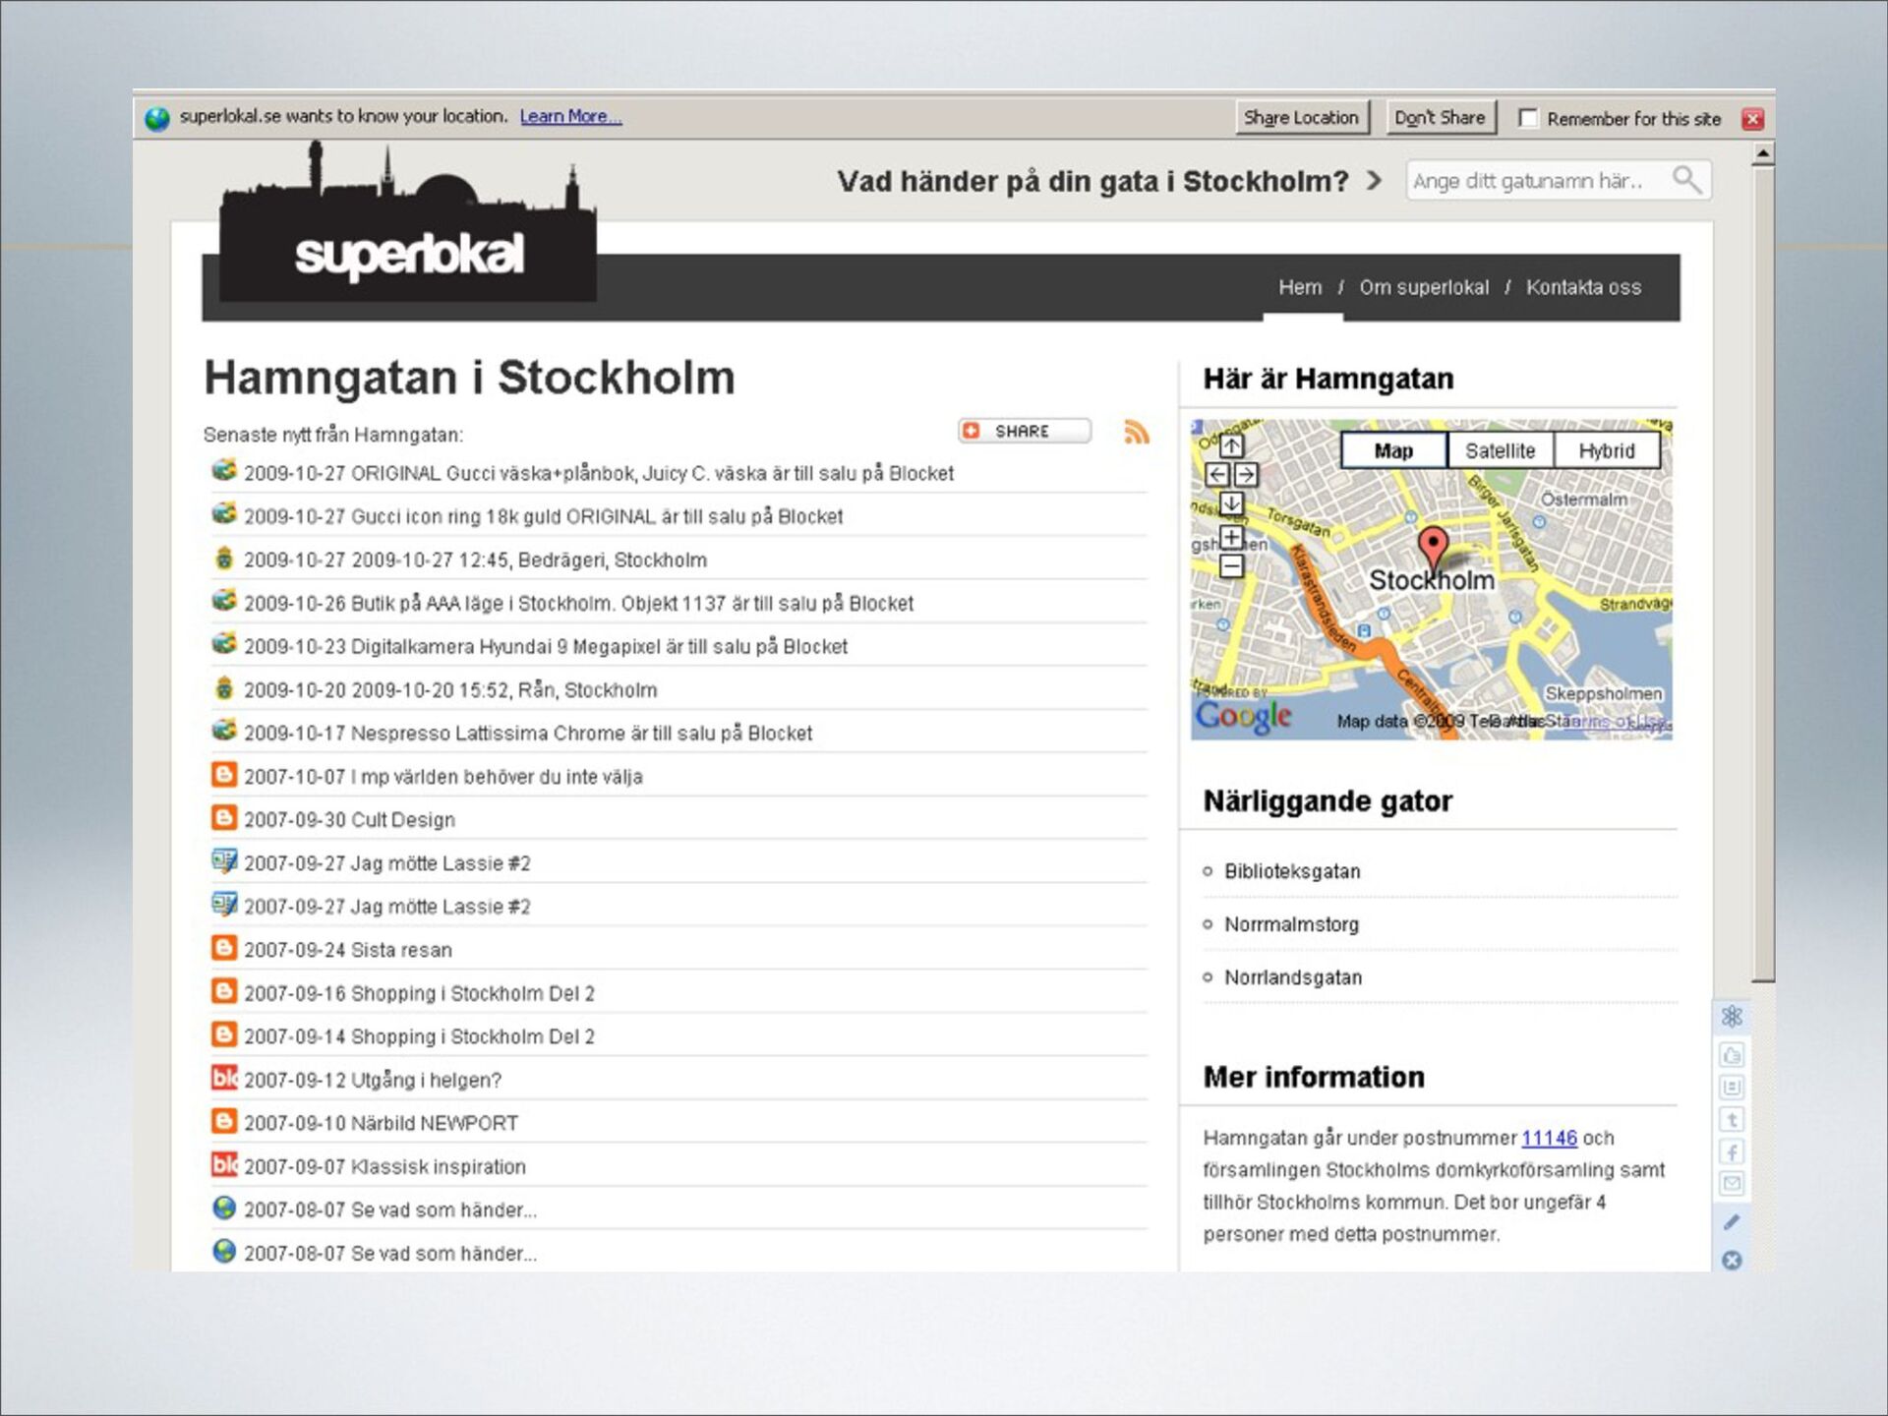Click the email envelope icon in side toolbar
1888x1416 pixels.
1732,1183
